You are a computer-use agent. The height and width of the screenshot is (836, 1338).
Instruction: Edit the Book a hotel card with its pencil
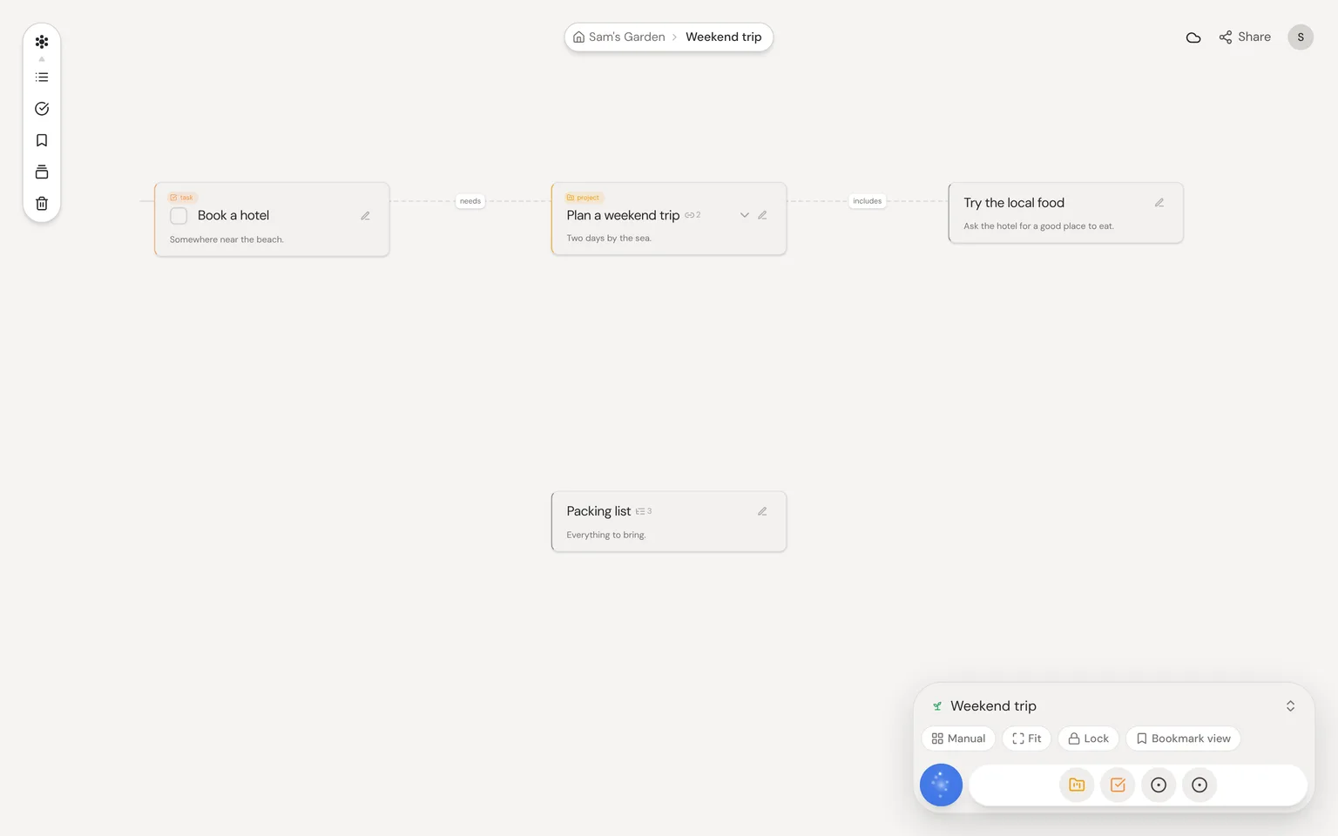coord(366,216)
